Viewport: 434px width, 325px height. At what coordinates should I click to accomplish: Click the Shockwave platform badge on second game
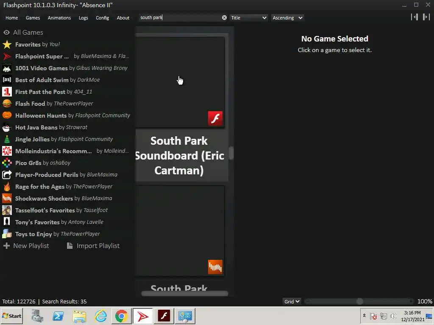coord(215,267)
